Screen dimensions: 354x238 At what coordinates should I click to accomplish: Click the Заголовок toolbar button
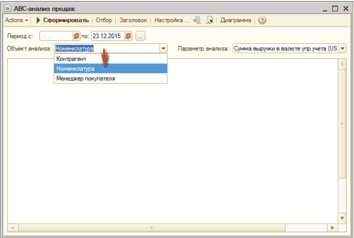133,21
